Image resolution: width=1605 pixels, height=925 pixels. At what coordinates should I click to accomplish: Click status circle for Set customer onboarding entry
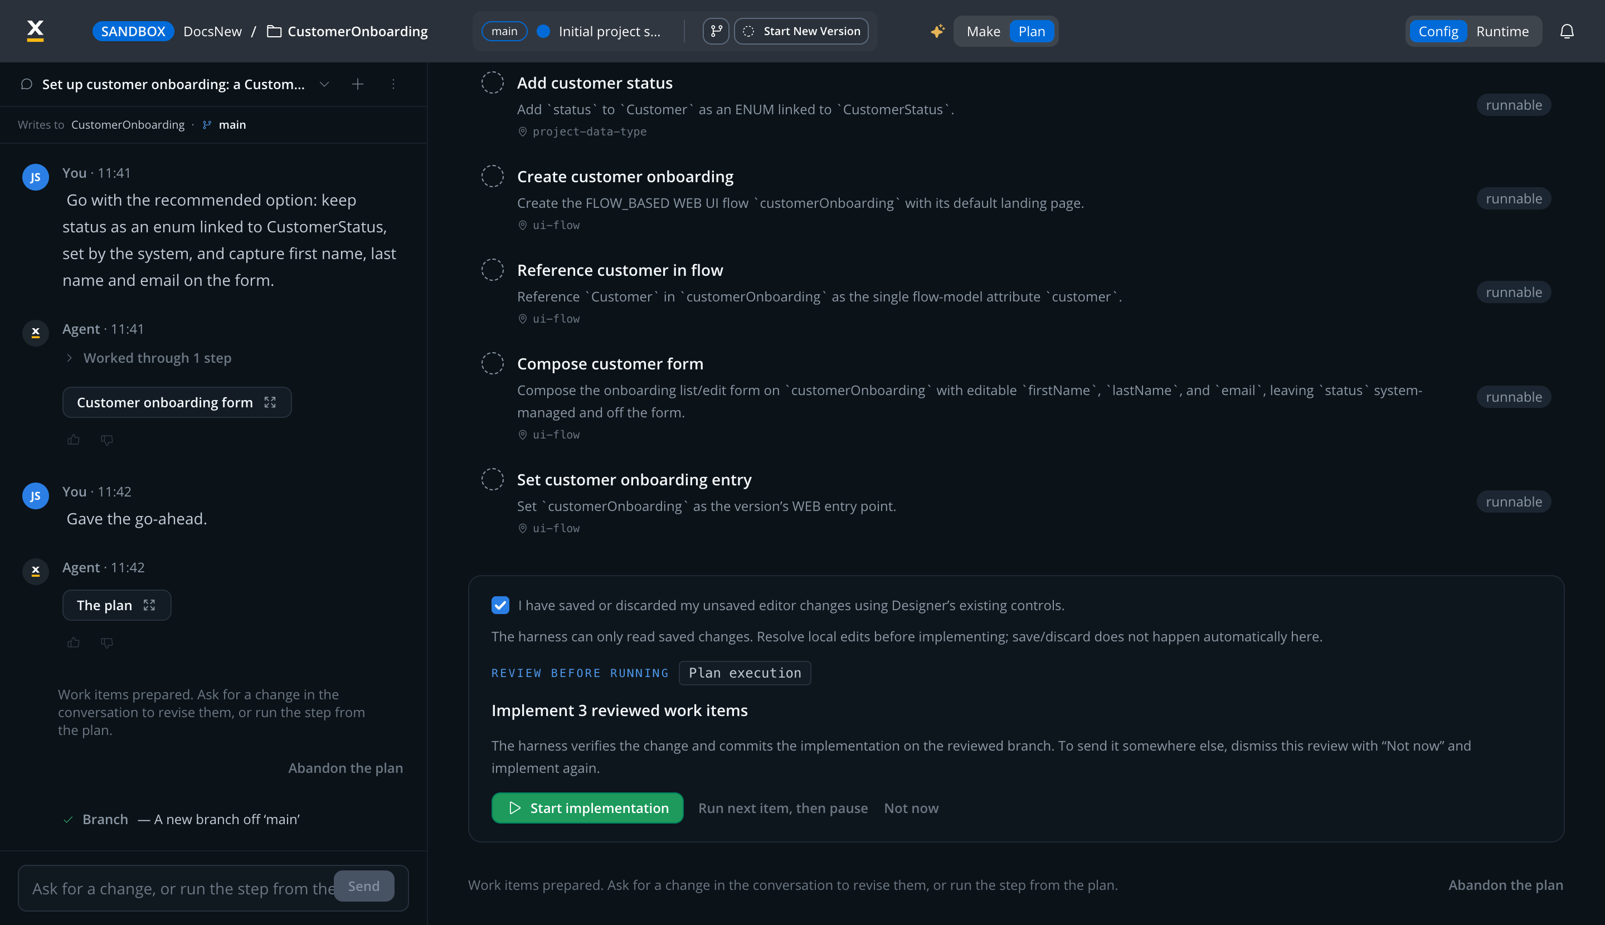(x=493, y=479)
